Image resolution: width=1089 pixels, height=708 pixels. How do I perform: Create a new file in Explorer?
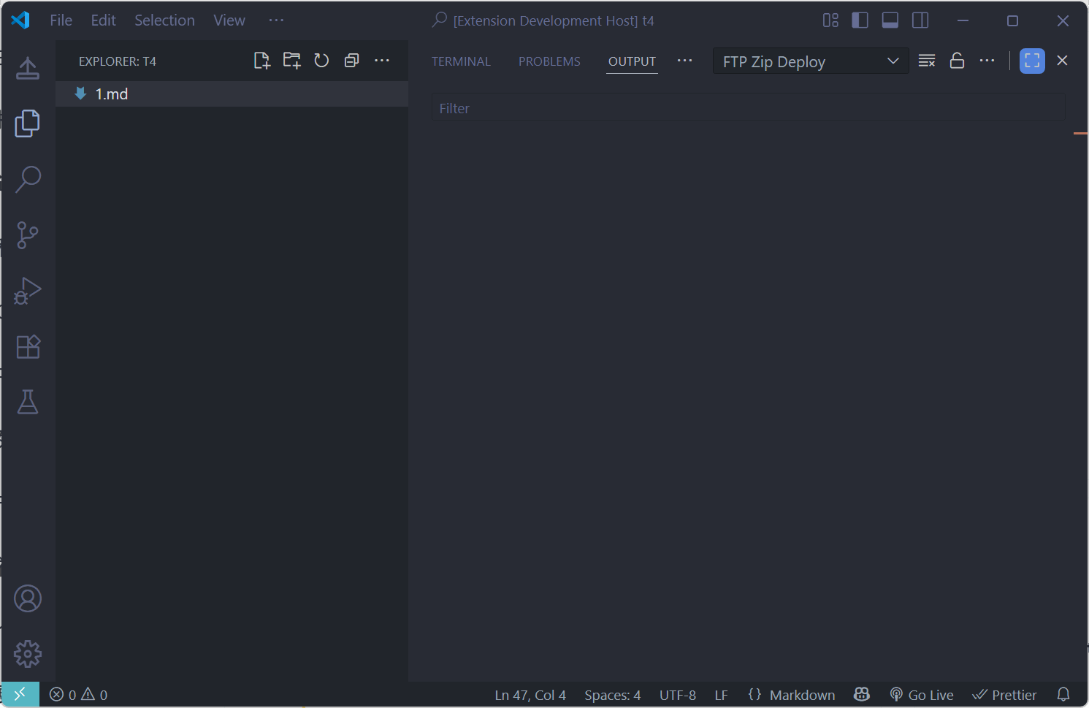click(x=261, y=61)
